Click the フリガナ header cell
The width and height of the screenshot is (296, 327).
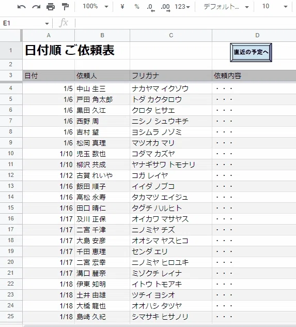coord(171,76)
